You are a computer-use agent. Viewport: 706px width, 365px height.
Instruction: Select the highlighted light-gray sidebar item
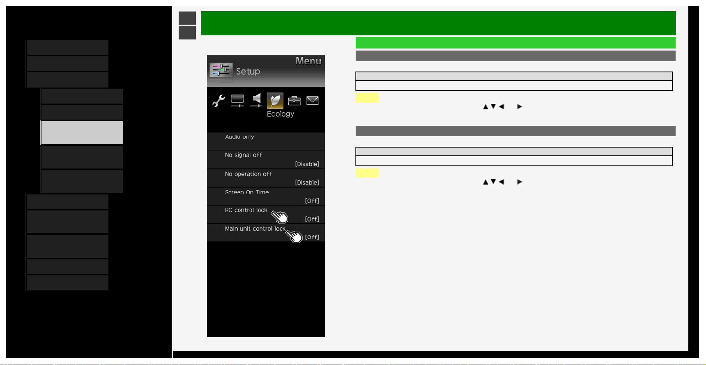pyautogui.click(x=82, y=133)
